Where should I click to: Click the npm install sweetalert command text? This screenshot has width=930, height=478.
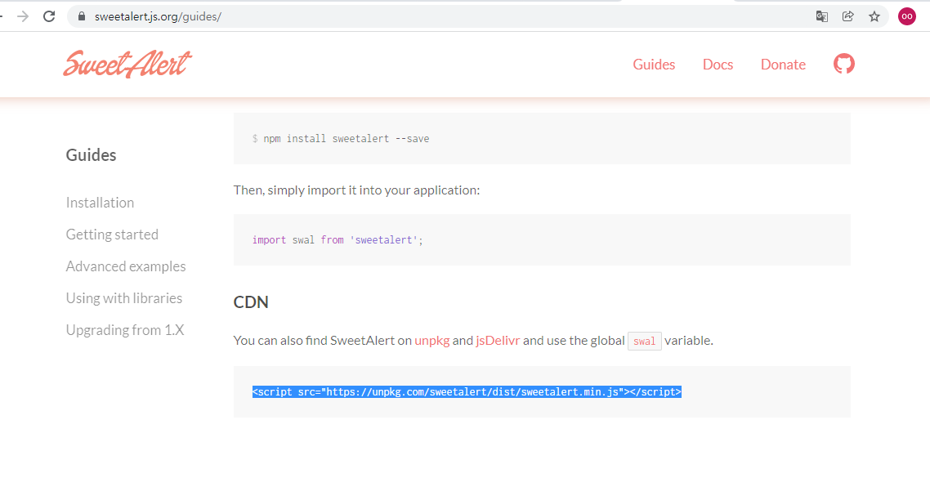point(346,139)
